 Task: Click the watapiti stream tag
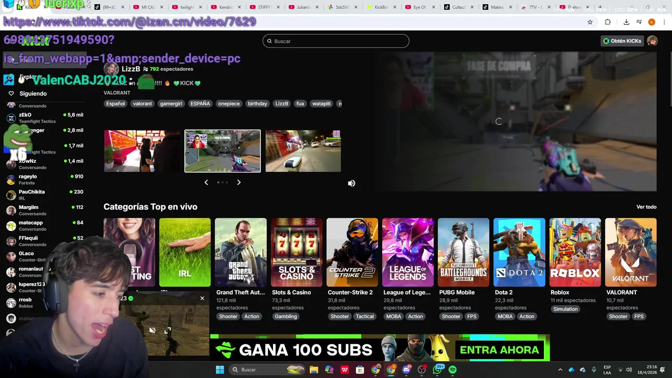(x=321, y=103)
